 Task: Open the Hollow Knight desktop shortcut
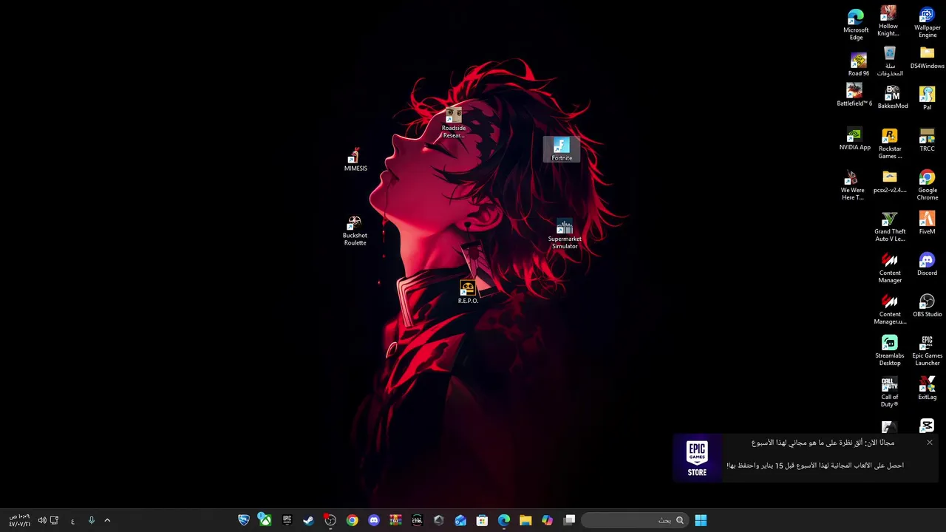(x=888, y=21)
